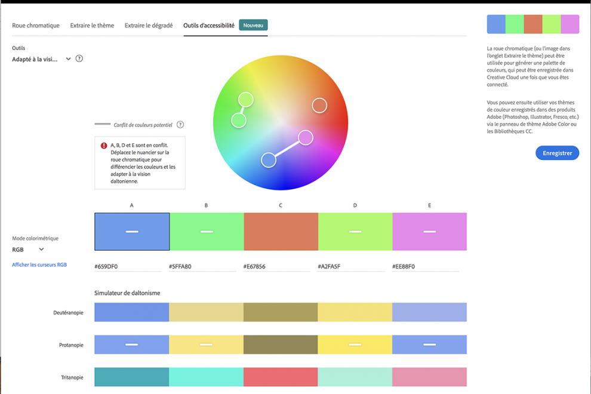Viewport: 591px width, 394px height.
Task: Click the Enregistrer button
Action: point(556,153)
